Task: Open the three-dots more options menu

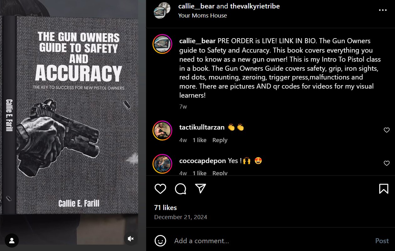Action: [x=383, y=10]
